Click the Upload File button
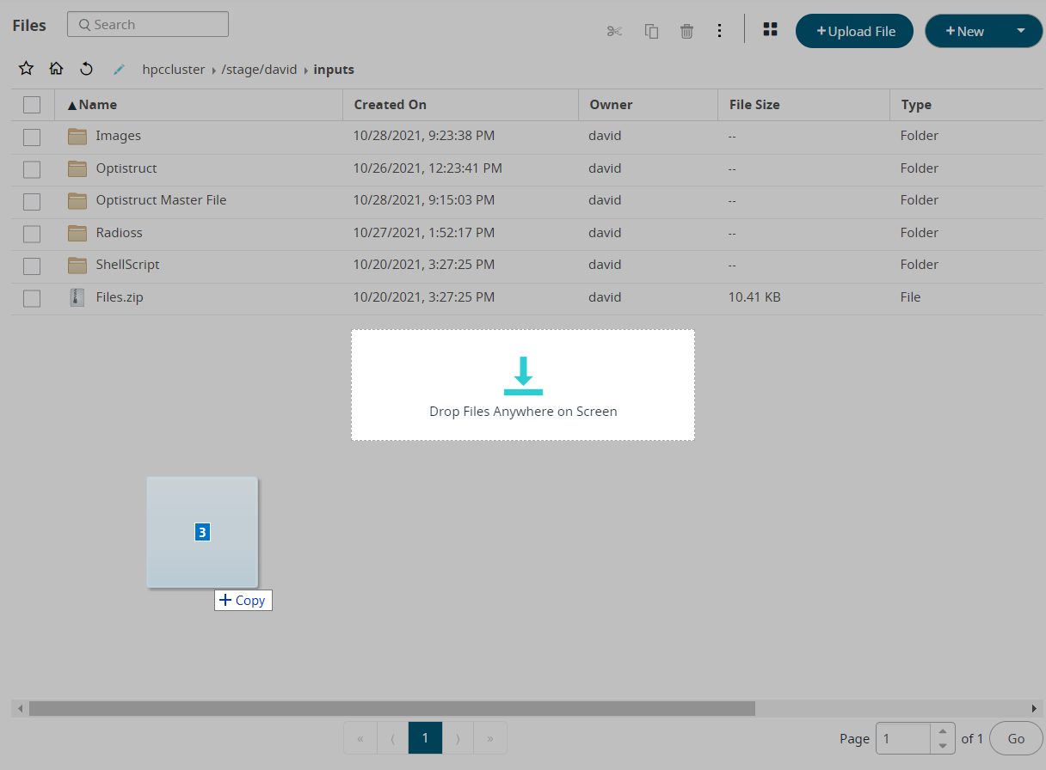 [854, 31]
